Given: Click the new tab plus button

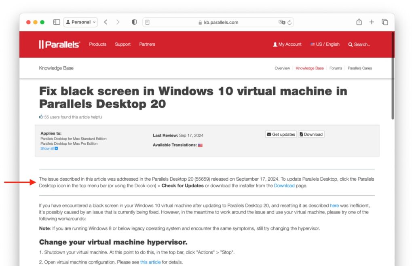Looking at the screenshot, I should [x=372, y=22].
